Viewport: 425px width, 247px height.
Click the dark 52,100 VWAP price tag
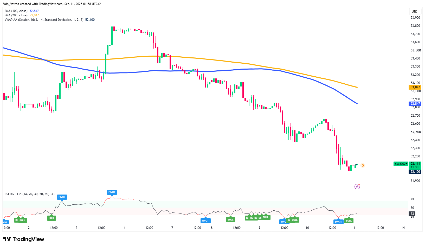[415, 172]
